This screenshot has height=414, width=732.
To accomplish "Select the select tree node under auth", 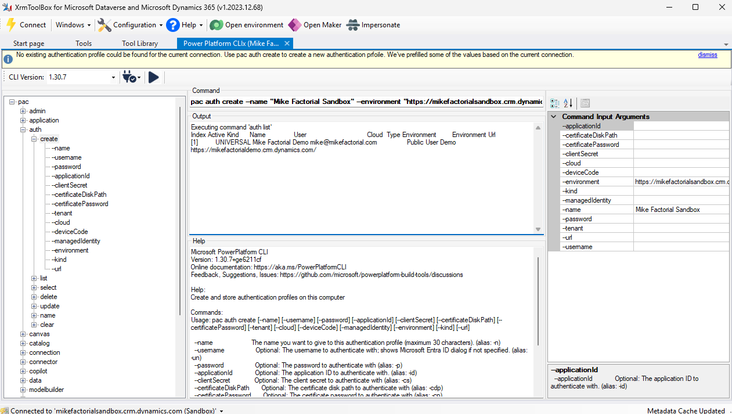I will (48, 287).
